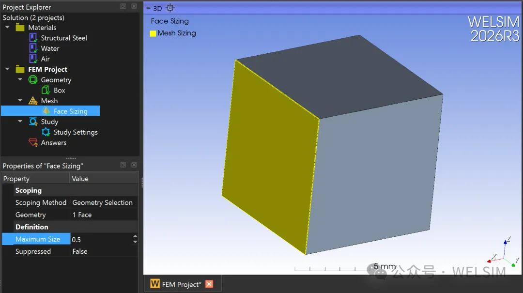Select the Solution (2 projects) root row
Image resolution: width=523 pixels, height=293 pixels.
pos(33,18)
